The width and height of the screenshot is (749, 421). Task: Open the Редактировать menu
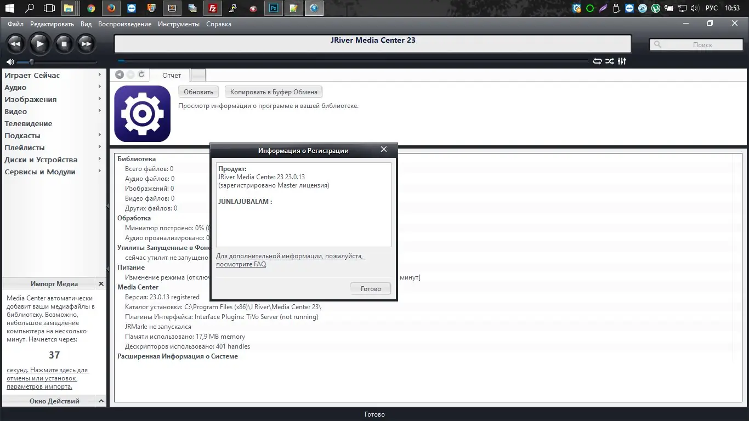point(52,24)
